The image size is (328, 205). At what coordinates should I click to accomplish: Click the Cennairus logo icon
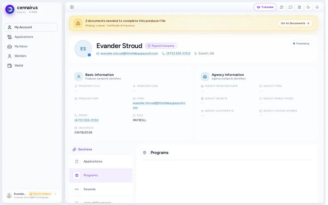tap(10, 9)
